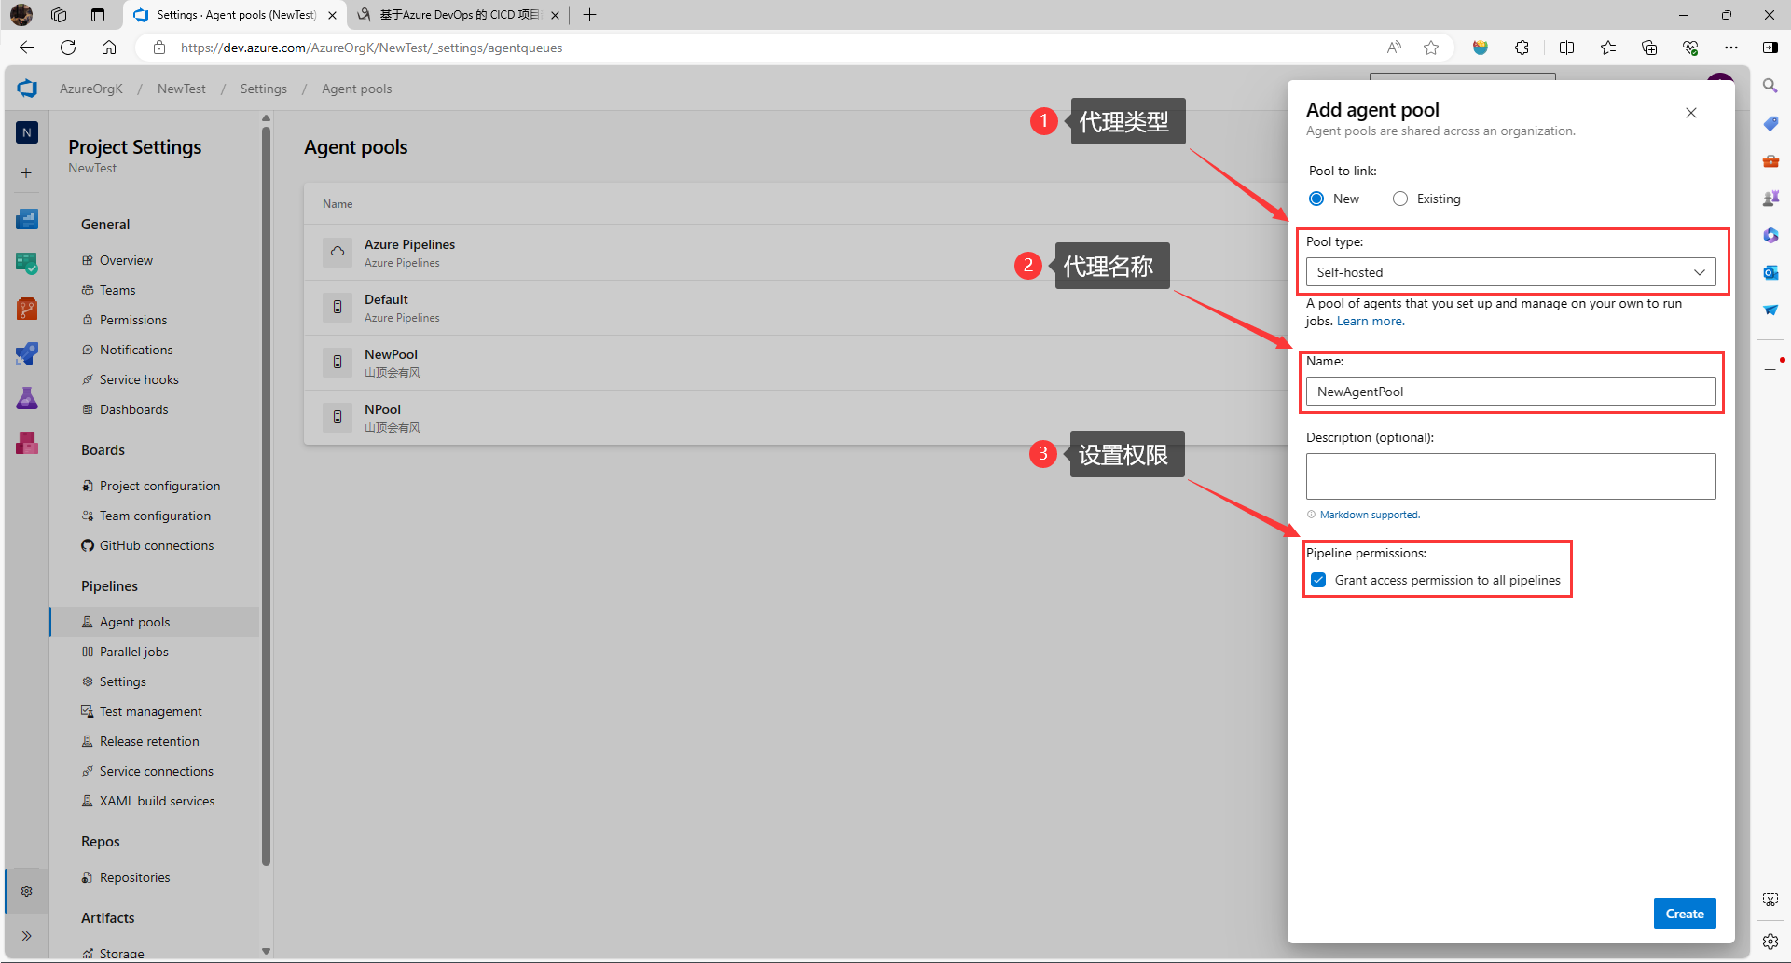
Task: Close the Add agent pool panel
Action: click(1691, 113)
